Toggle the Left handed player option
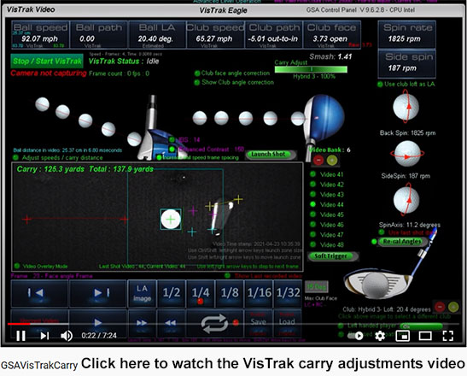The width and height of the screenshot is (467, 376). pyautogui.click(x=341, y=326)
